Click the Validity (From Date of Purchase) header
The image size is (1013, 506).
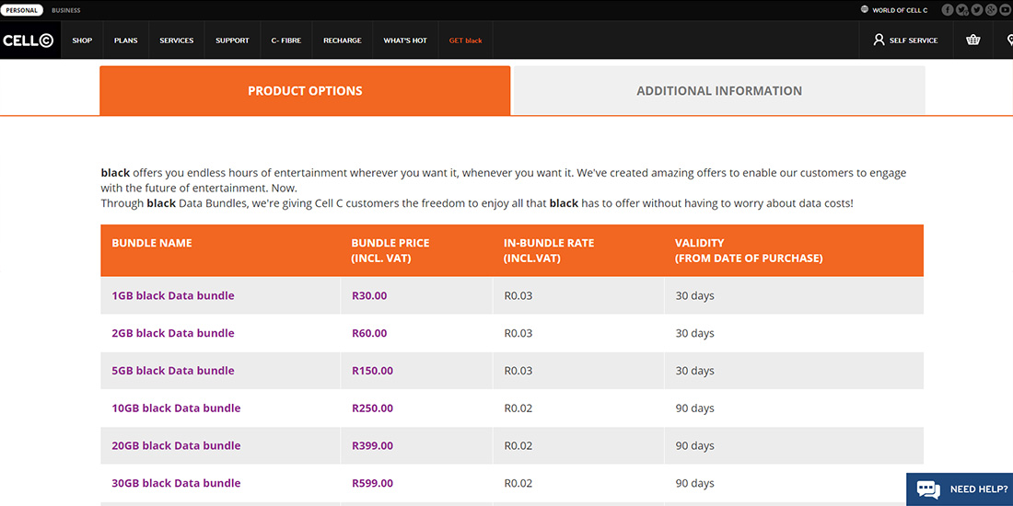pyautogui.click(x=749, y=250)
